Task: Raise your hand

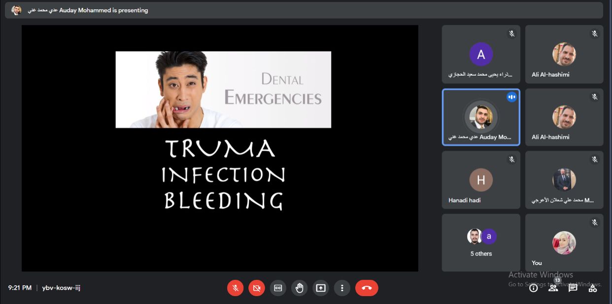Action: click(299, 288)
